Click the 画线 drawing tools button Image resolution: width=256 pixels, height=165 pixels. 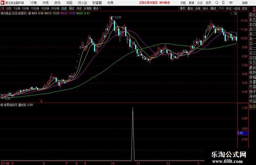click(x=213, y=8)
